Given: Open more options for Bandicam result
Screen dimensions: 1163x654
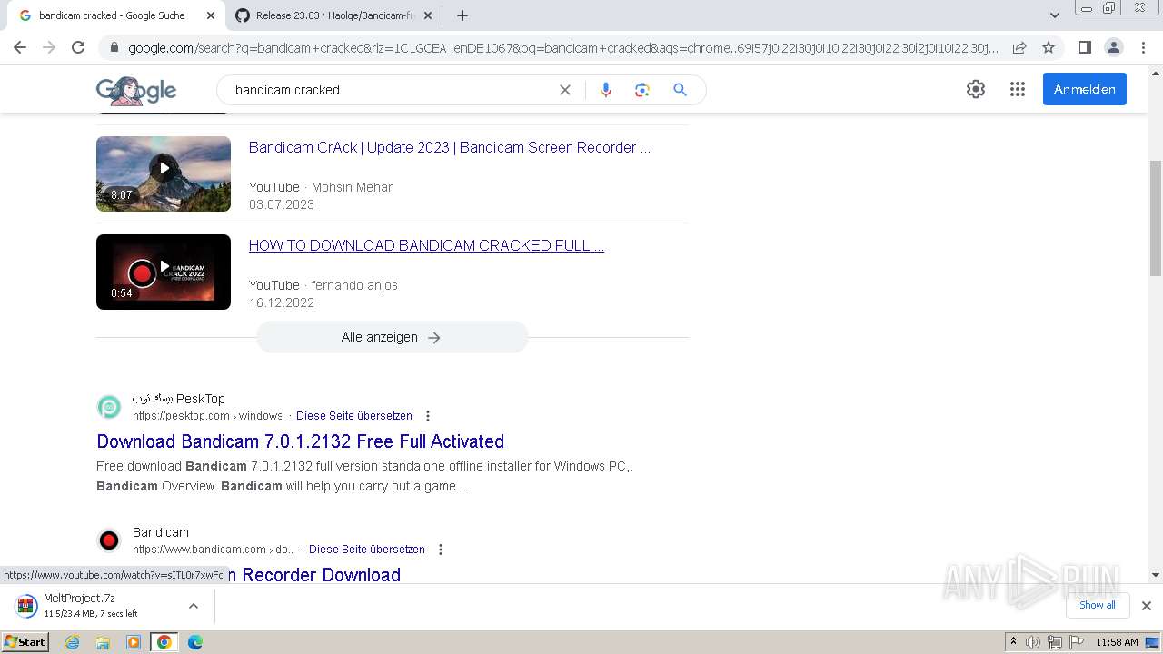Looking at the screenshot, I should [441, 550].
